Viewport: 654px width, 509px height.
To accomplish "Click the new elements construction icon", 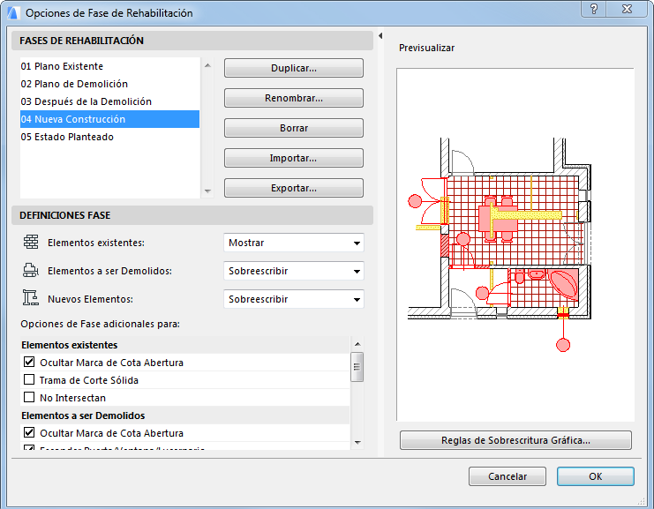I will tap(30, 298).
